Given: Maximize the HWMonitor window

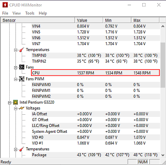Looking at the screenshot, I should click(x=144, y=5).
